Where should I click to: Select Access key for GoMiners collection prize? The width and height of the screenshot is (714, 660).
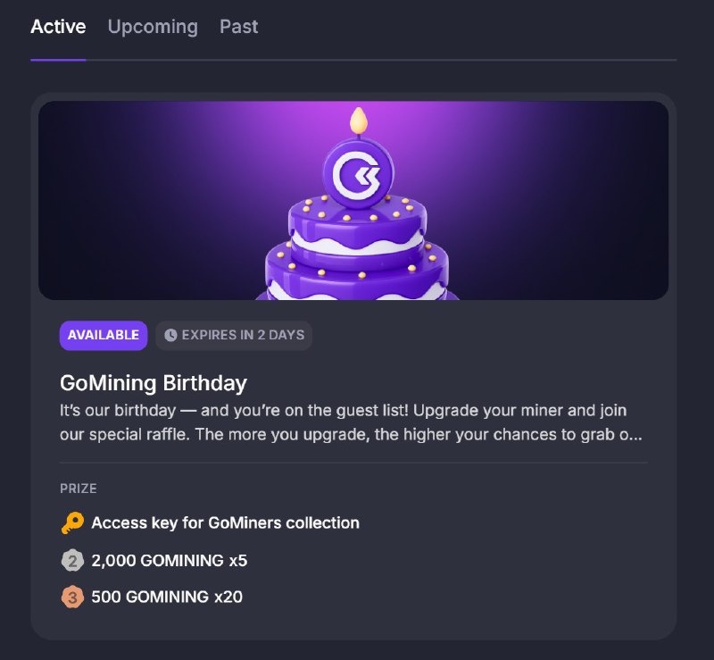click(226, 522)
